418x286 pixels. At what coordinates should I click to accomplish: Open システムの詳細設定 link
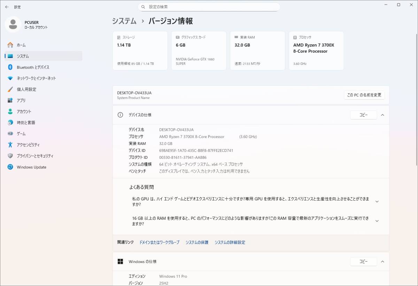(230, 242)
